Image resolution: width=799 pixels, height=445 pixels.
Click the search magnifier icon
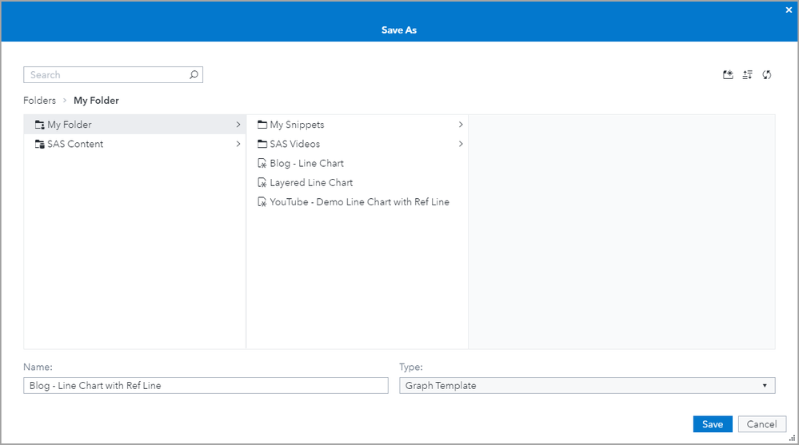(x=194, y=75)
